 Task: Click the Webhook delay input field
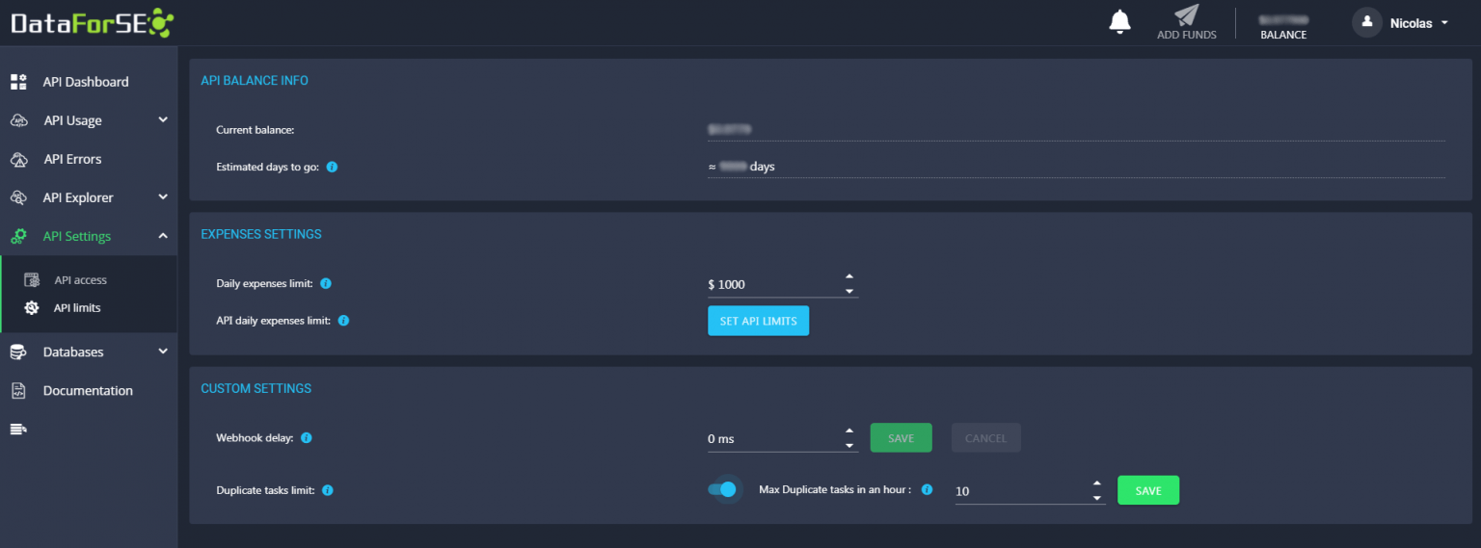771,439
